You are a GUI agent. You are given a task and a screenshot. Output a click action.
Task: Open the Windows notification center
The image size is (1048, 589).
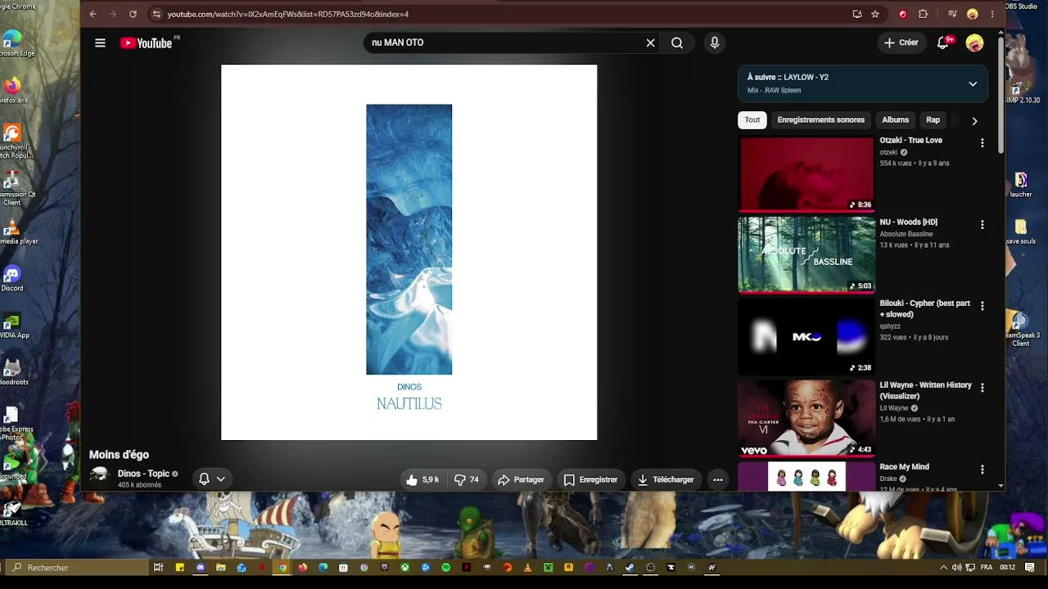point(1030,567)
